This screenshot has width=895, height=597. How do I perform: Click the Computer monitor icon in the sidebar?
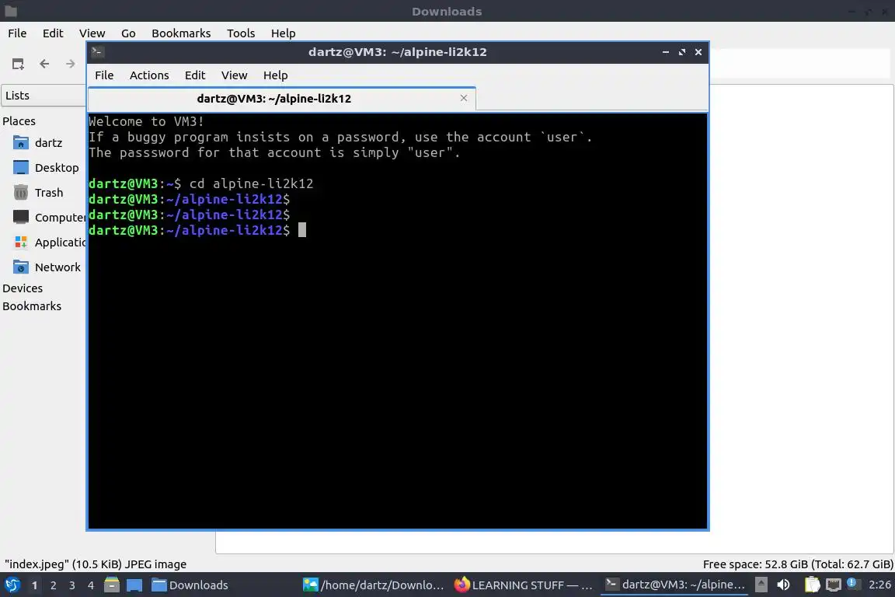(20, 218)
